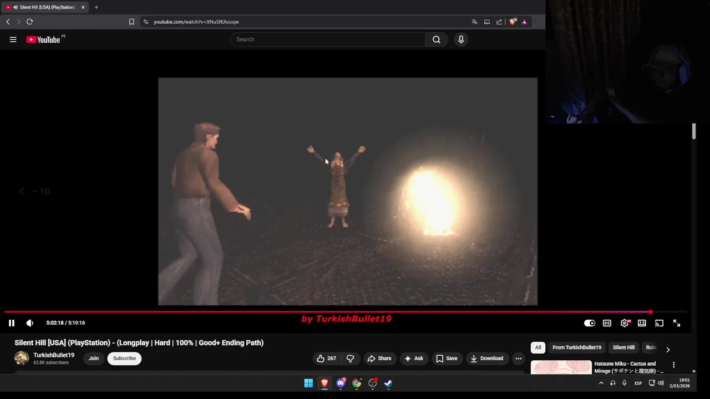Show hidden system tray icons

[x=601, y=383]
